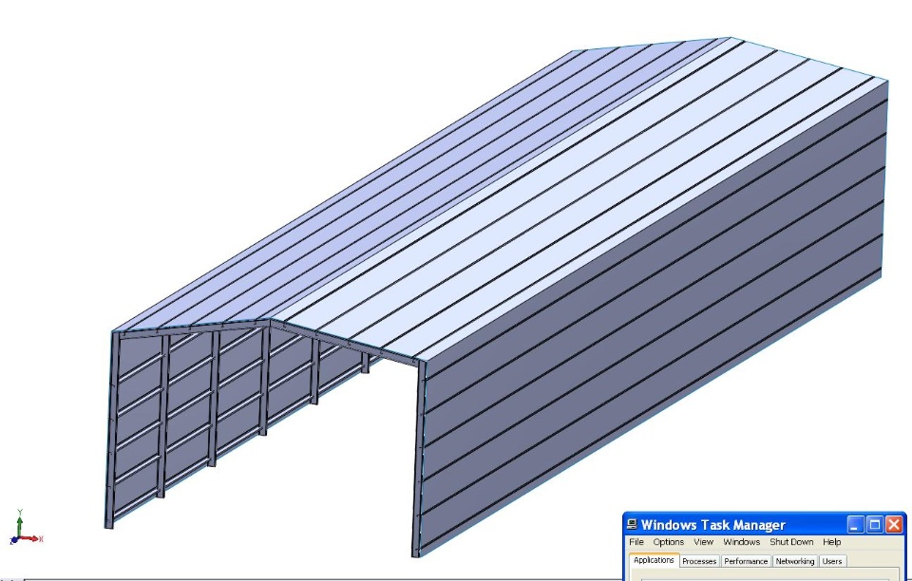912x581 pixels.
Task: Switch to the Applications tab
Action: click(x=654, y=560)
